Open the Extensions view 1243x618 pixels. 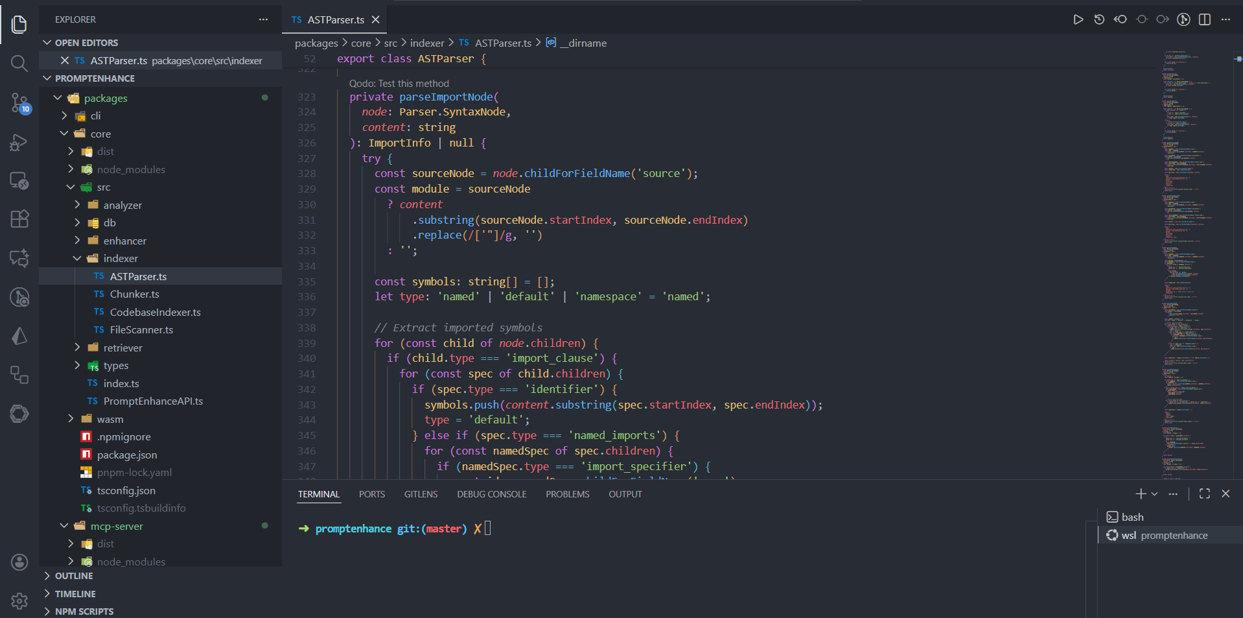click(19, 219)
